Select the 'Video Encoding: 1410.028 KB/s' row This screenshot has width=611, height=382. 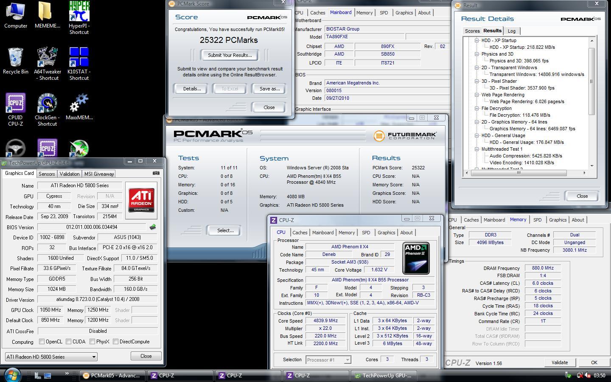tap(521, 163)
